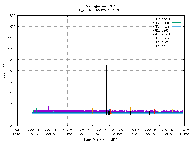Click the "220325 04:00" time tick label
The height and width of the screenshot is (142, 190).
point(118,132)
